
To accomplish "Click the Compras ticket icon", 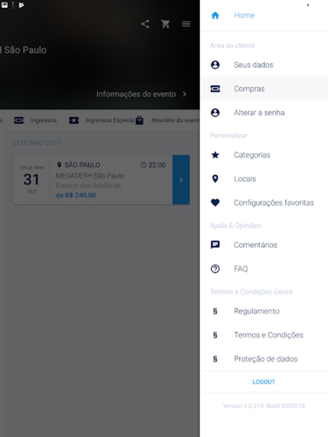I will click(215, 88).
